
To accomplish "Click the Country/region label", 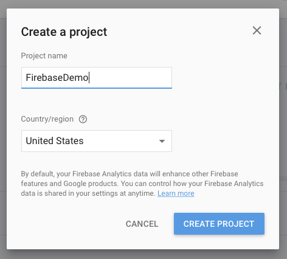I will coord(47,119).
